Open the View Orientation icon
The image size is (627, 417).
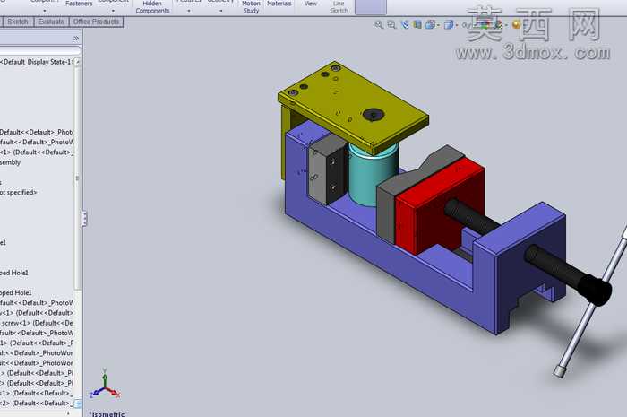click(x=430, y=25)
